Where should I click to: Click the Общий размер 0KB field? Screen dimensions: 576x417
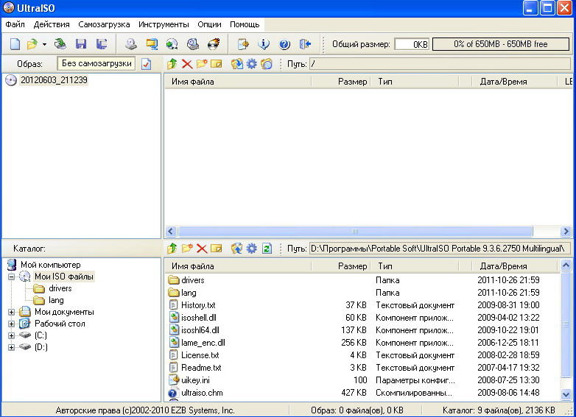tap(412, 44)
